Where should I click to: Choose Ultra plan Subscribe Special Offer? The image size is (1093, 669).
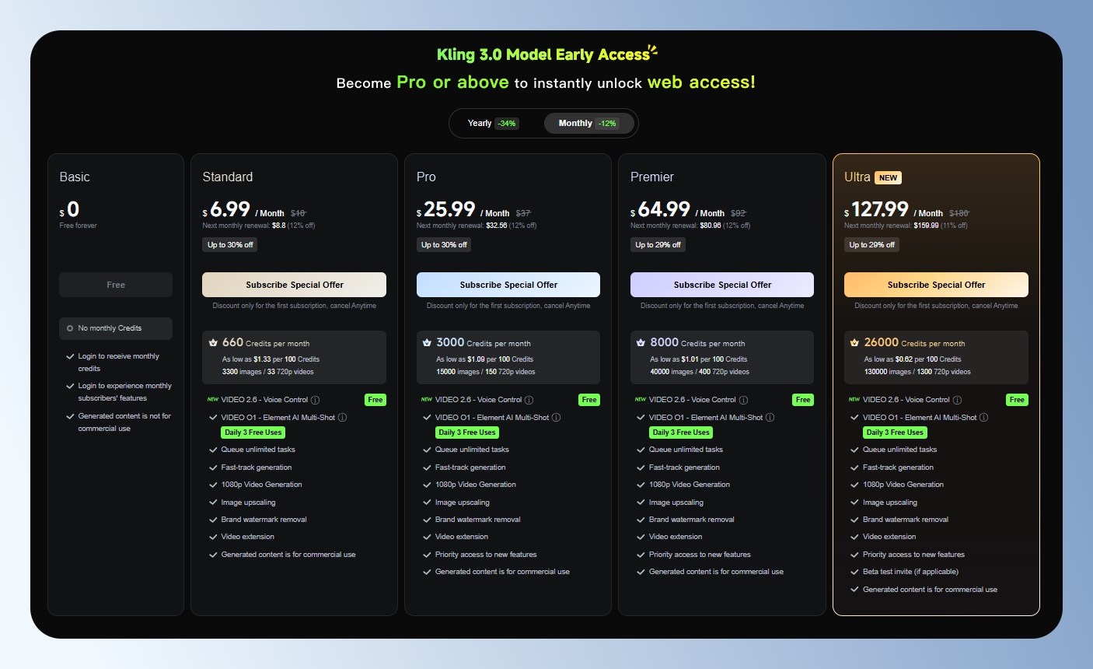click(x=936, y=285)
